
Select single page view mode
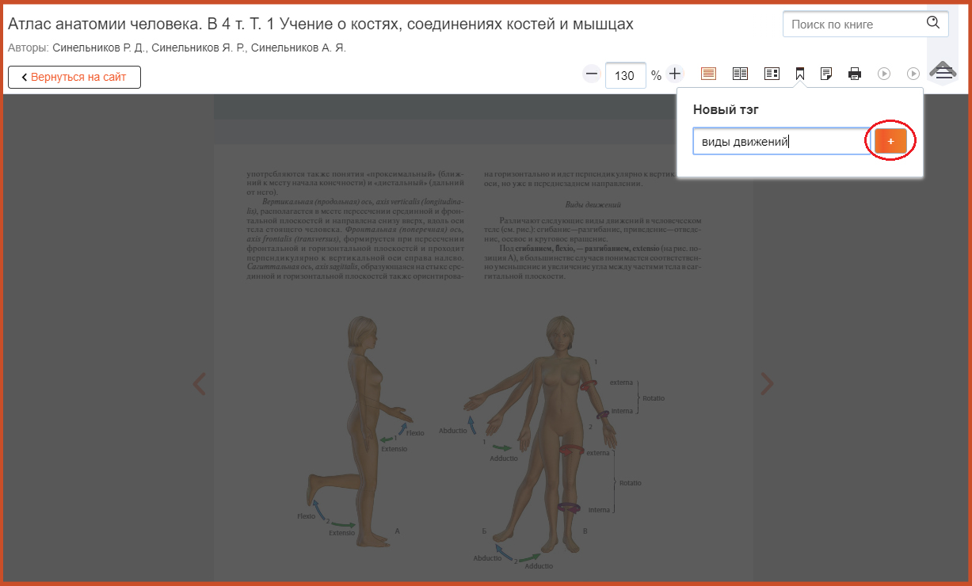(x=708, y=74)
